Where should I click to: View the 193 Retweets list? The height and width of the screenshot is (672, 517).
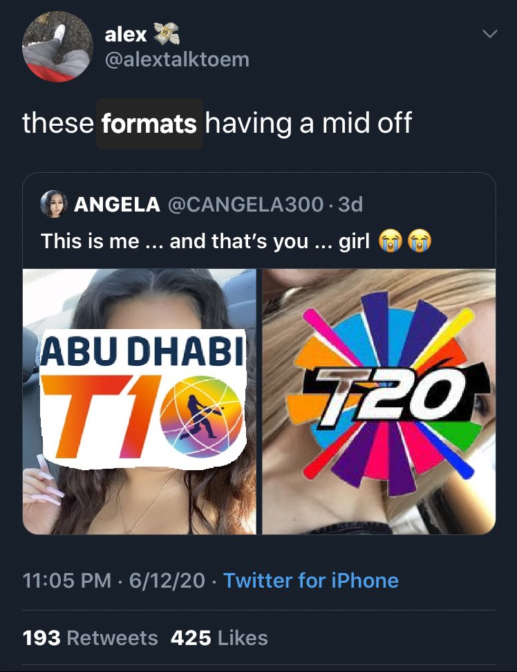[x=90, y=637]
